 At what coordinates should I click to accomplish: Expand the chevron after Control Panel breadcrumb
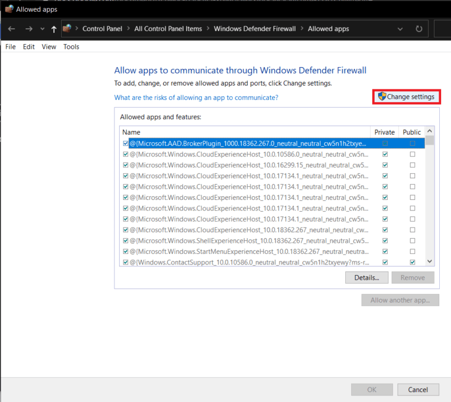coord(128,29)
